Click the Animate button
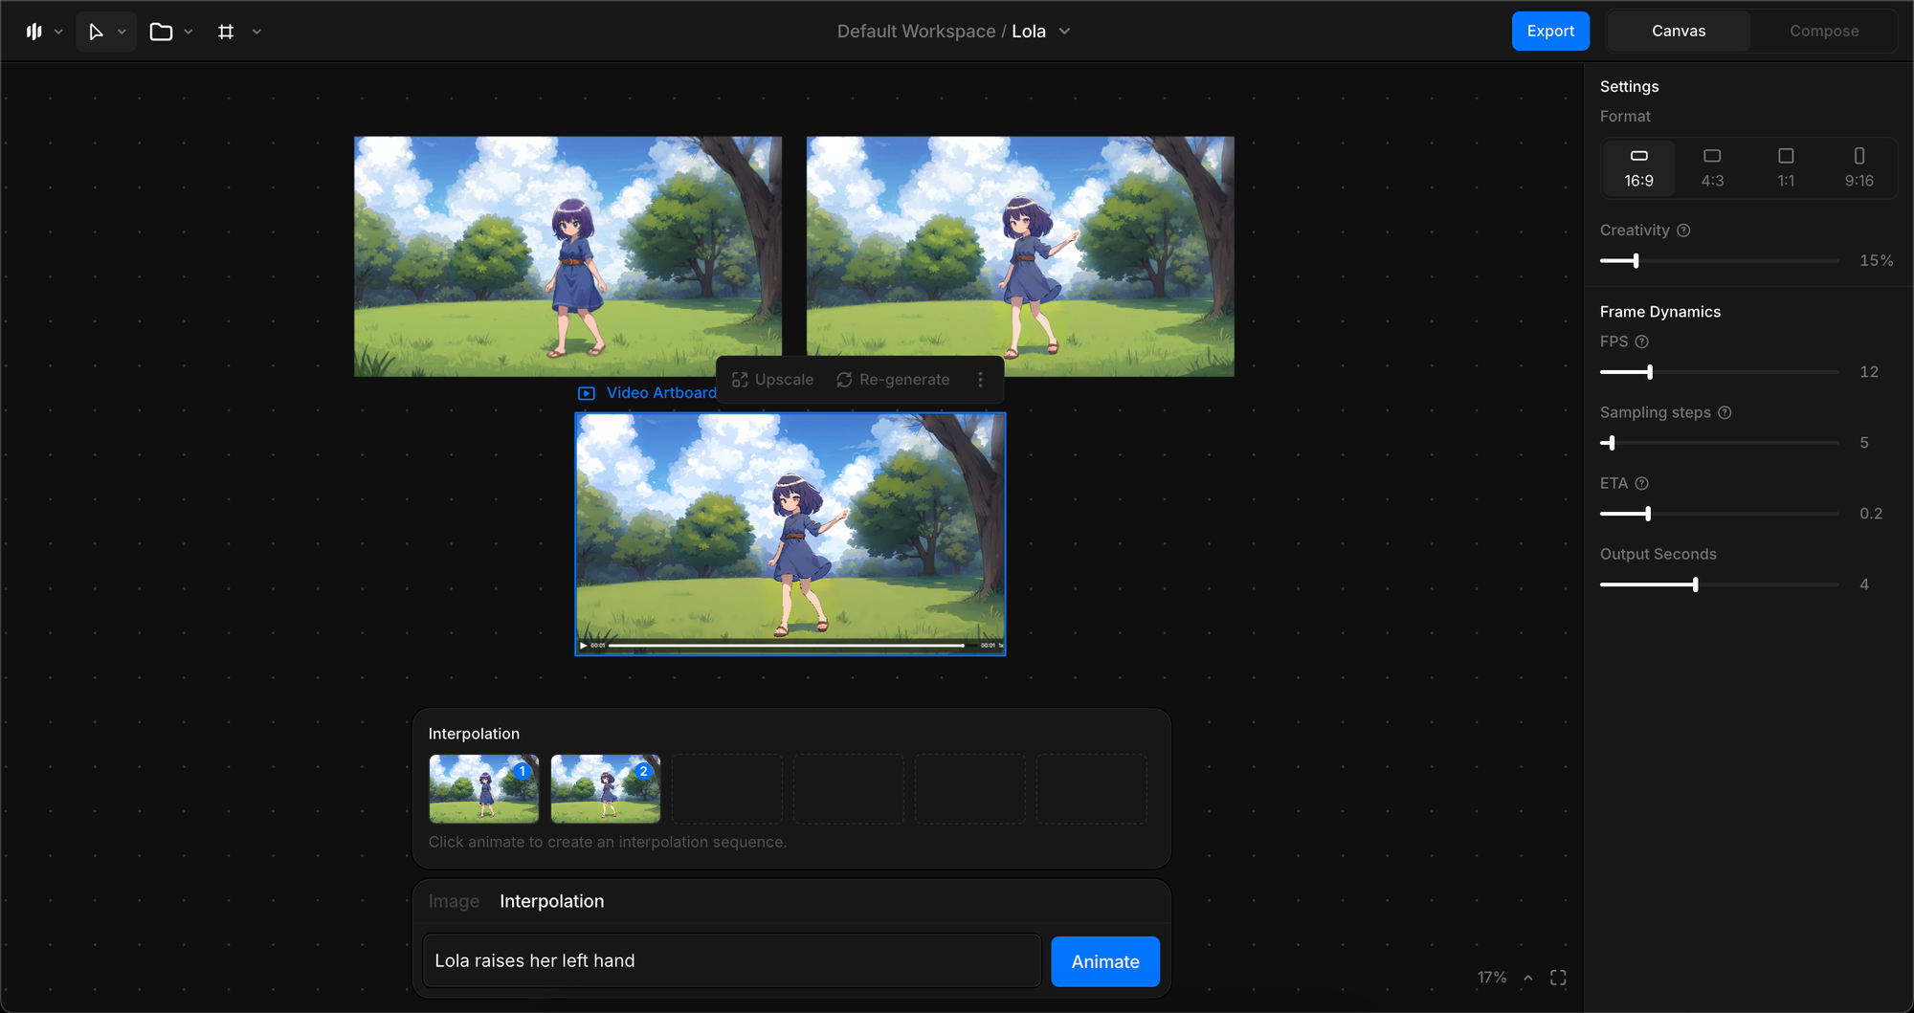The height and width of the screenshot is (1013, 1914). click(x=1105, y=961)
